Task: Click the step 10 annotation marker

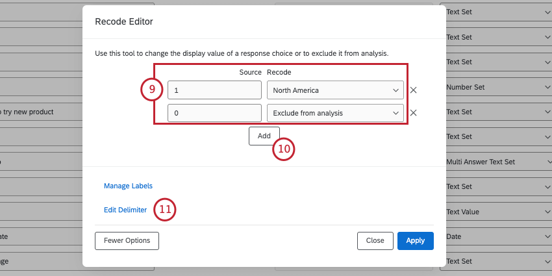Action: [284, 149]
